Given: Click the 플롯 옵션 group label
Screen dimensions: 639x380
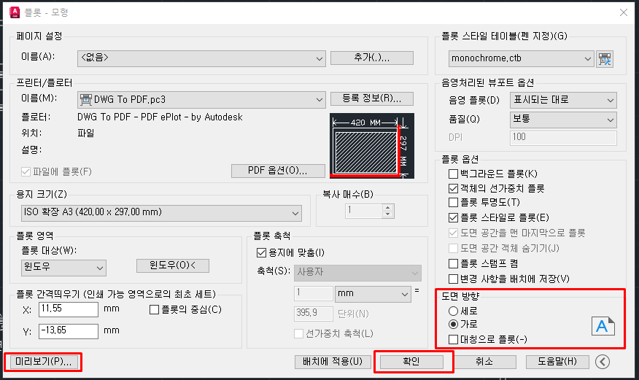Looking at the screenshot, I should point(460,159).
